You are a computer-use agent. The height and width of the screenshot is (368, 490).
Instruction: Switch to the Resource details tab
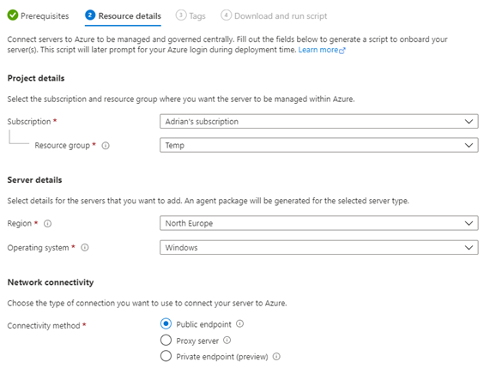[x=123, y=16]
